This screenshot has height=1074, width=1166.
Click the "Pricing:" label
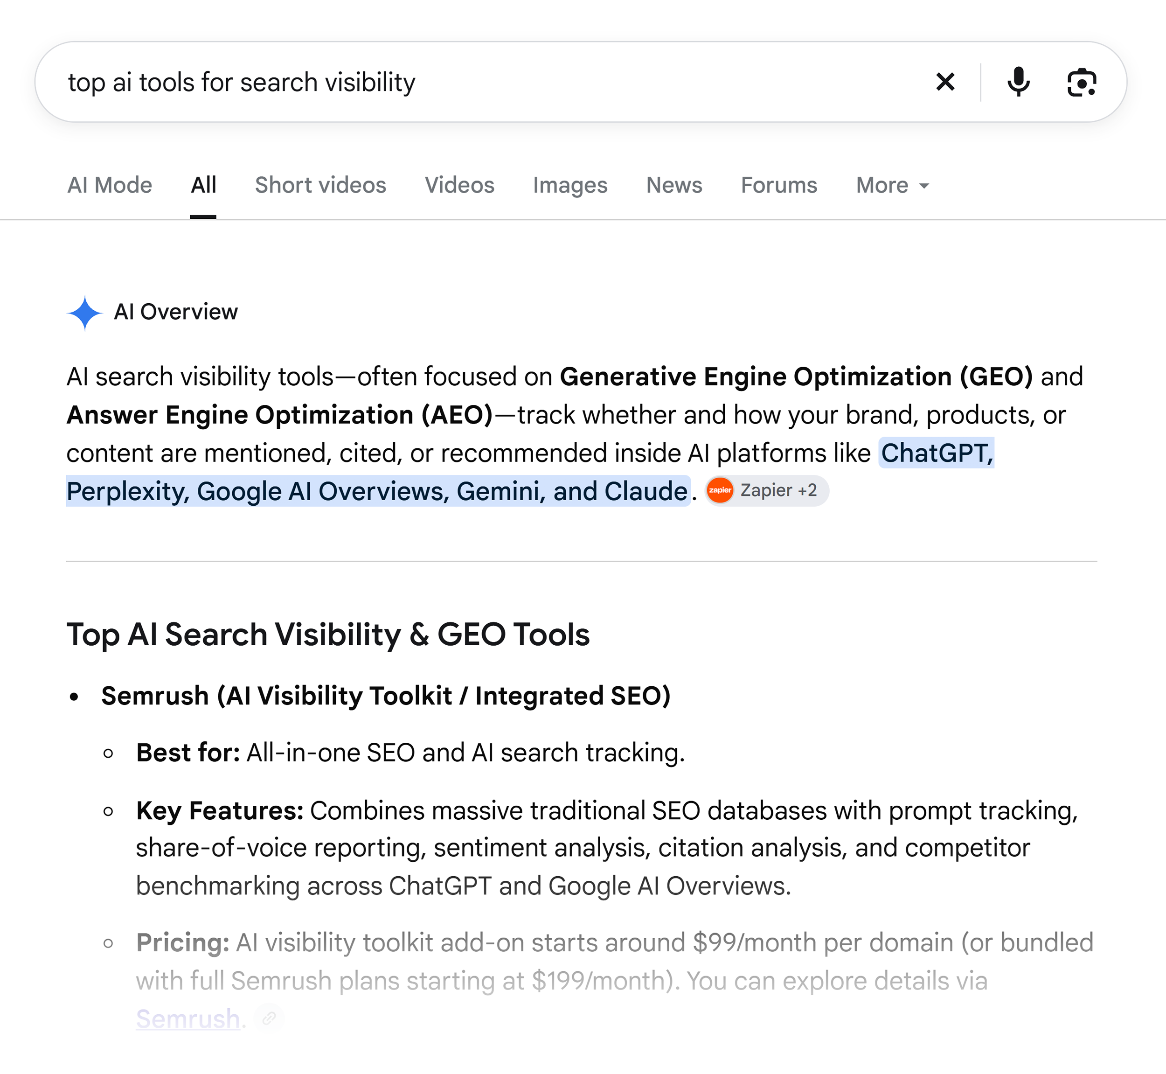coord(182,942)
